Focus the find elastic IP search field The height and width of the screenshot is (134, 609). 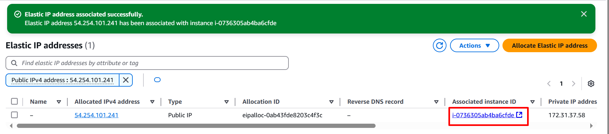pyautogui.click(x=147, y=63)
